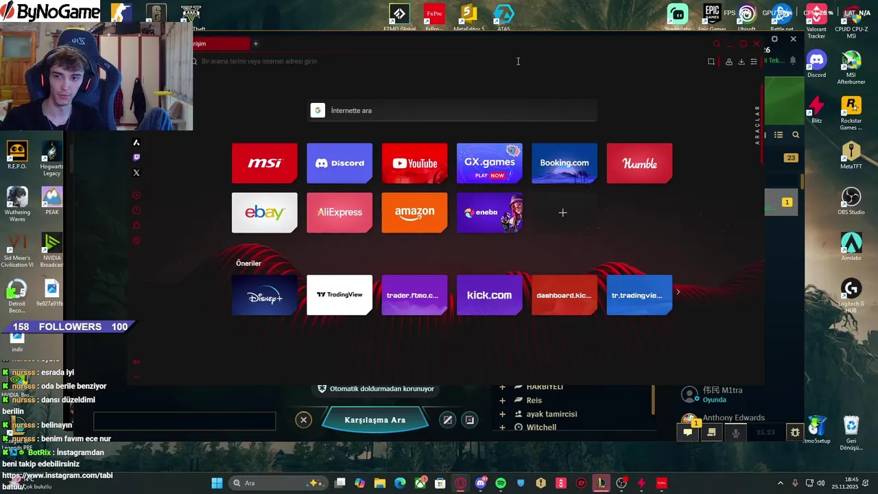Open League client missions icon
878x494 pixels.
711,432
